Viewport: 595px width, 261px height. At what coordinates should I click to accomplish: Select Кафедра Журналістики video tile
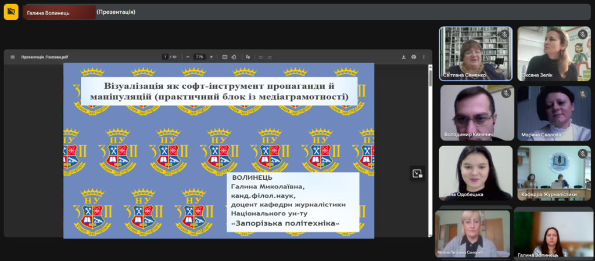pos(554,172)
